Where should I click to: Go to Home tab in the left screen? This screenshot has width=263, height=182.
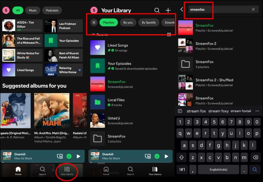18,171
